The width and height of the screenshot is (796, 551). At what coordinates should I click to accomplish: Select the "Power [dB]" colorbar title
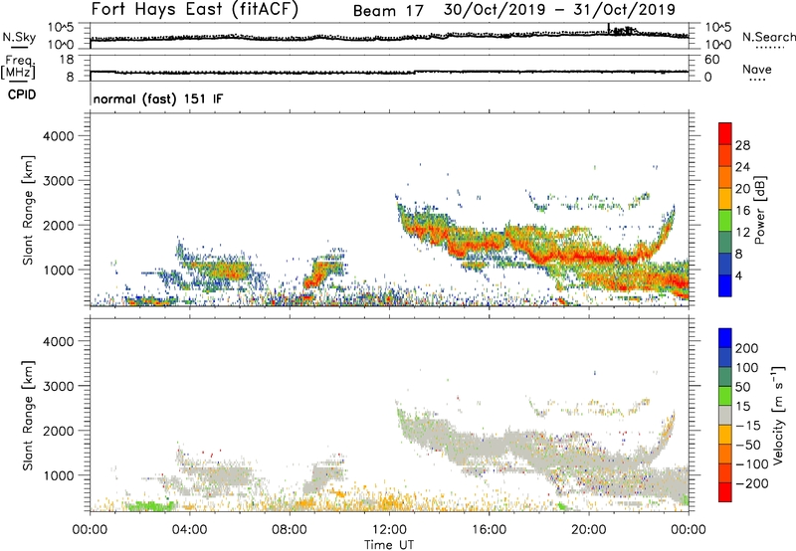pyautogui.click(x=759, y=210)
